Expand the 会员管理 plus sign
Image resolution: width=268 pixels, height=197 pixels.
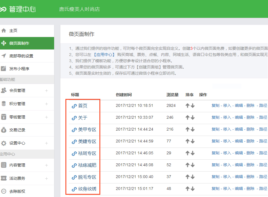(x=46, y=91)
